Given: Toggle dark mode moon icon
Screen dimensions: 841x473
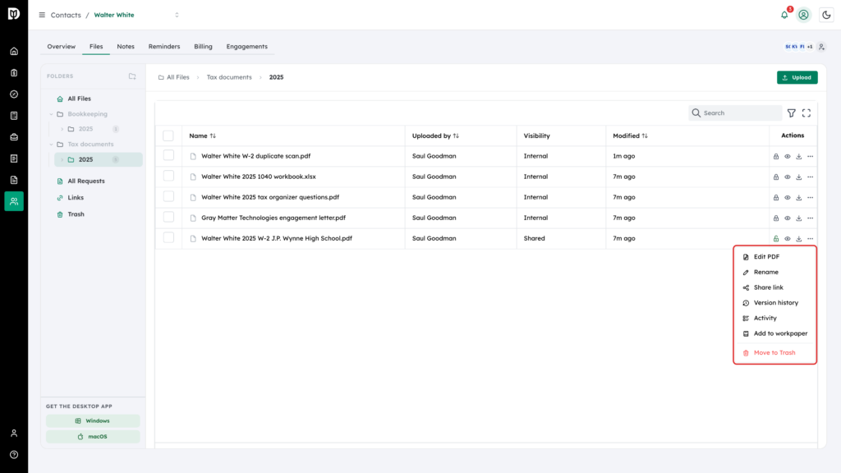Looking at the screenshot, I should [x=826, y=15].
